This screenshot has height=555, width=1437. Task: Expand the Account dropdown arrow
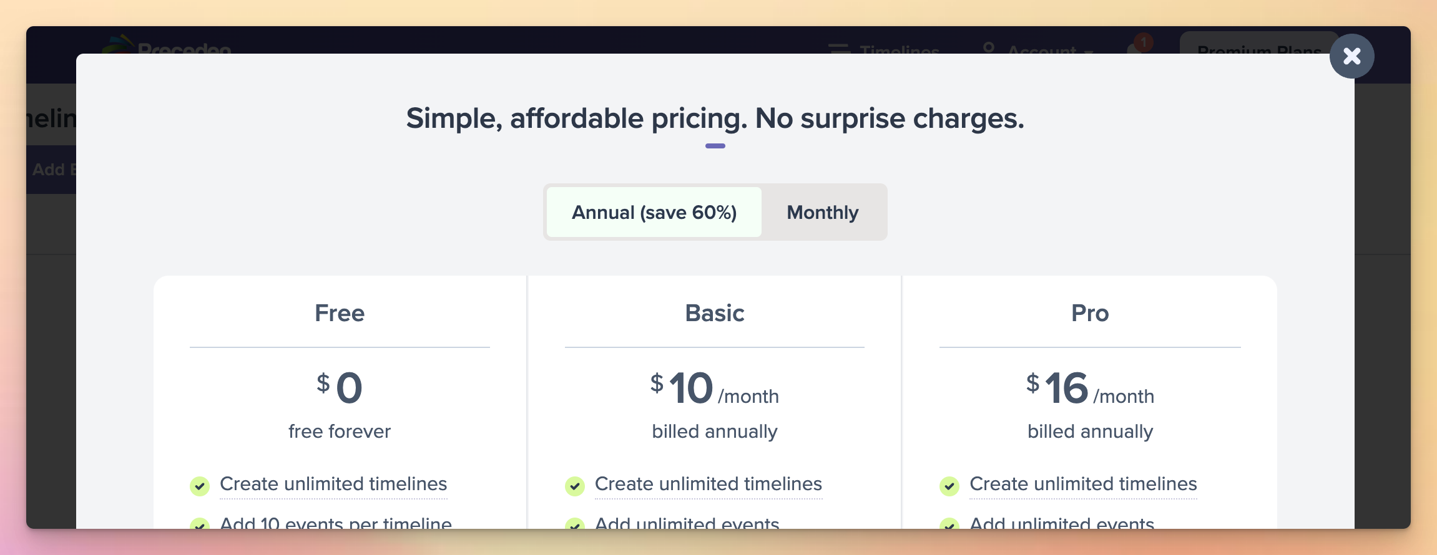[1089, 51]
